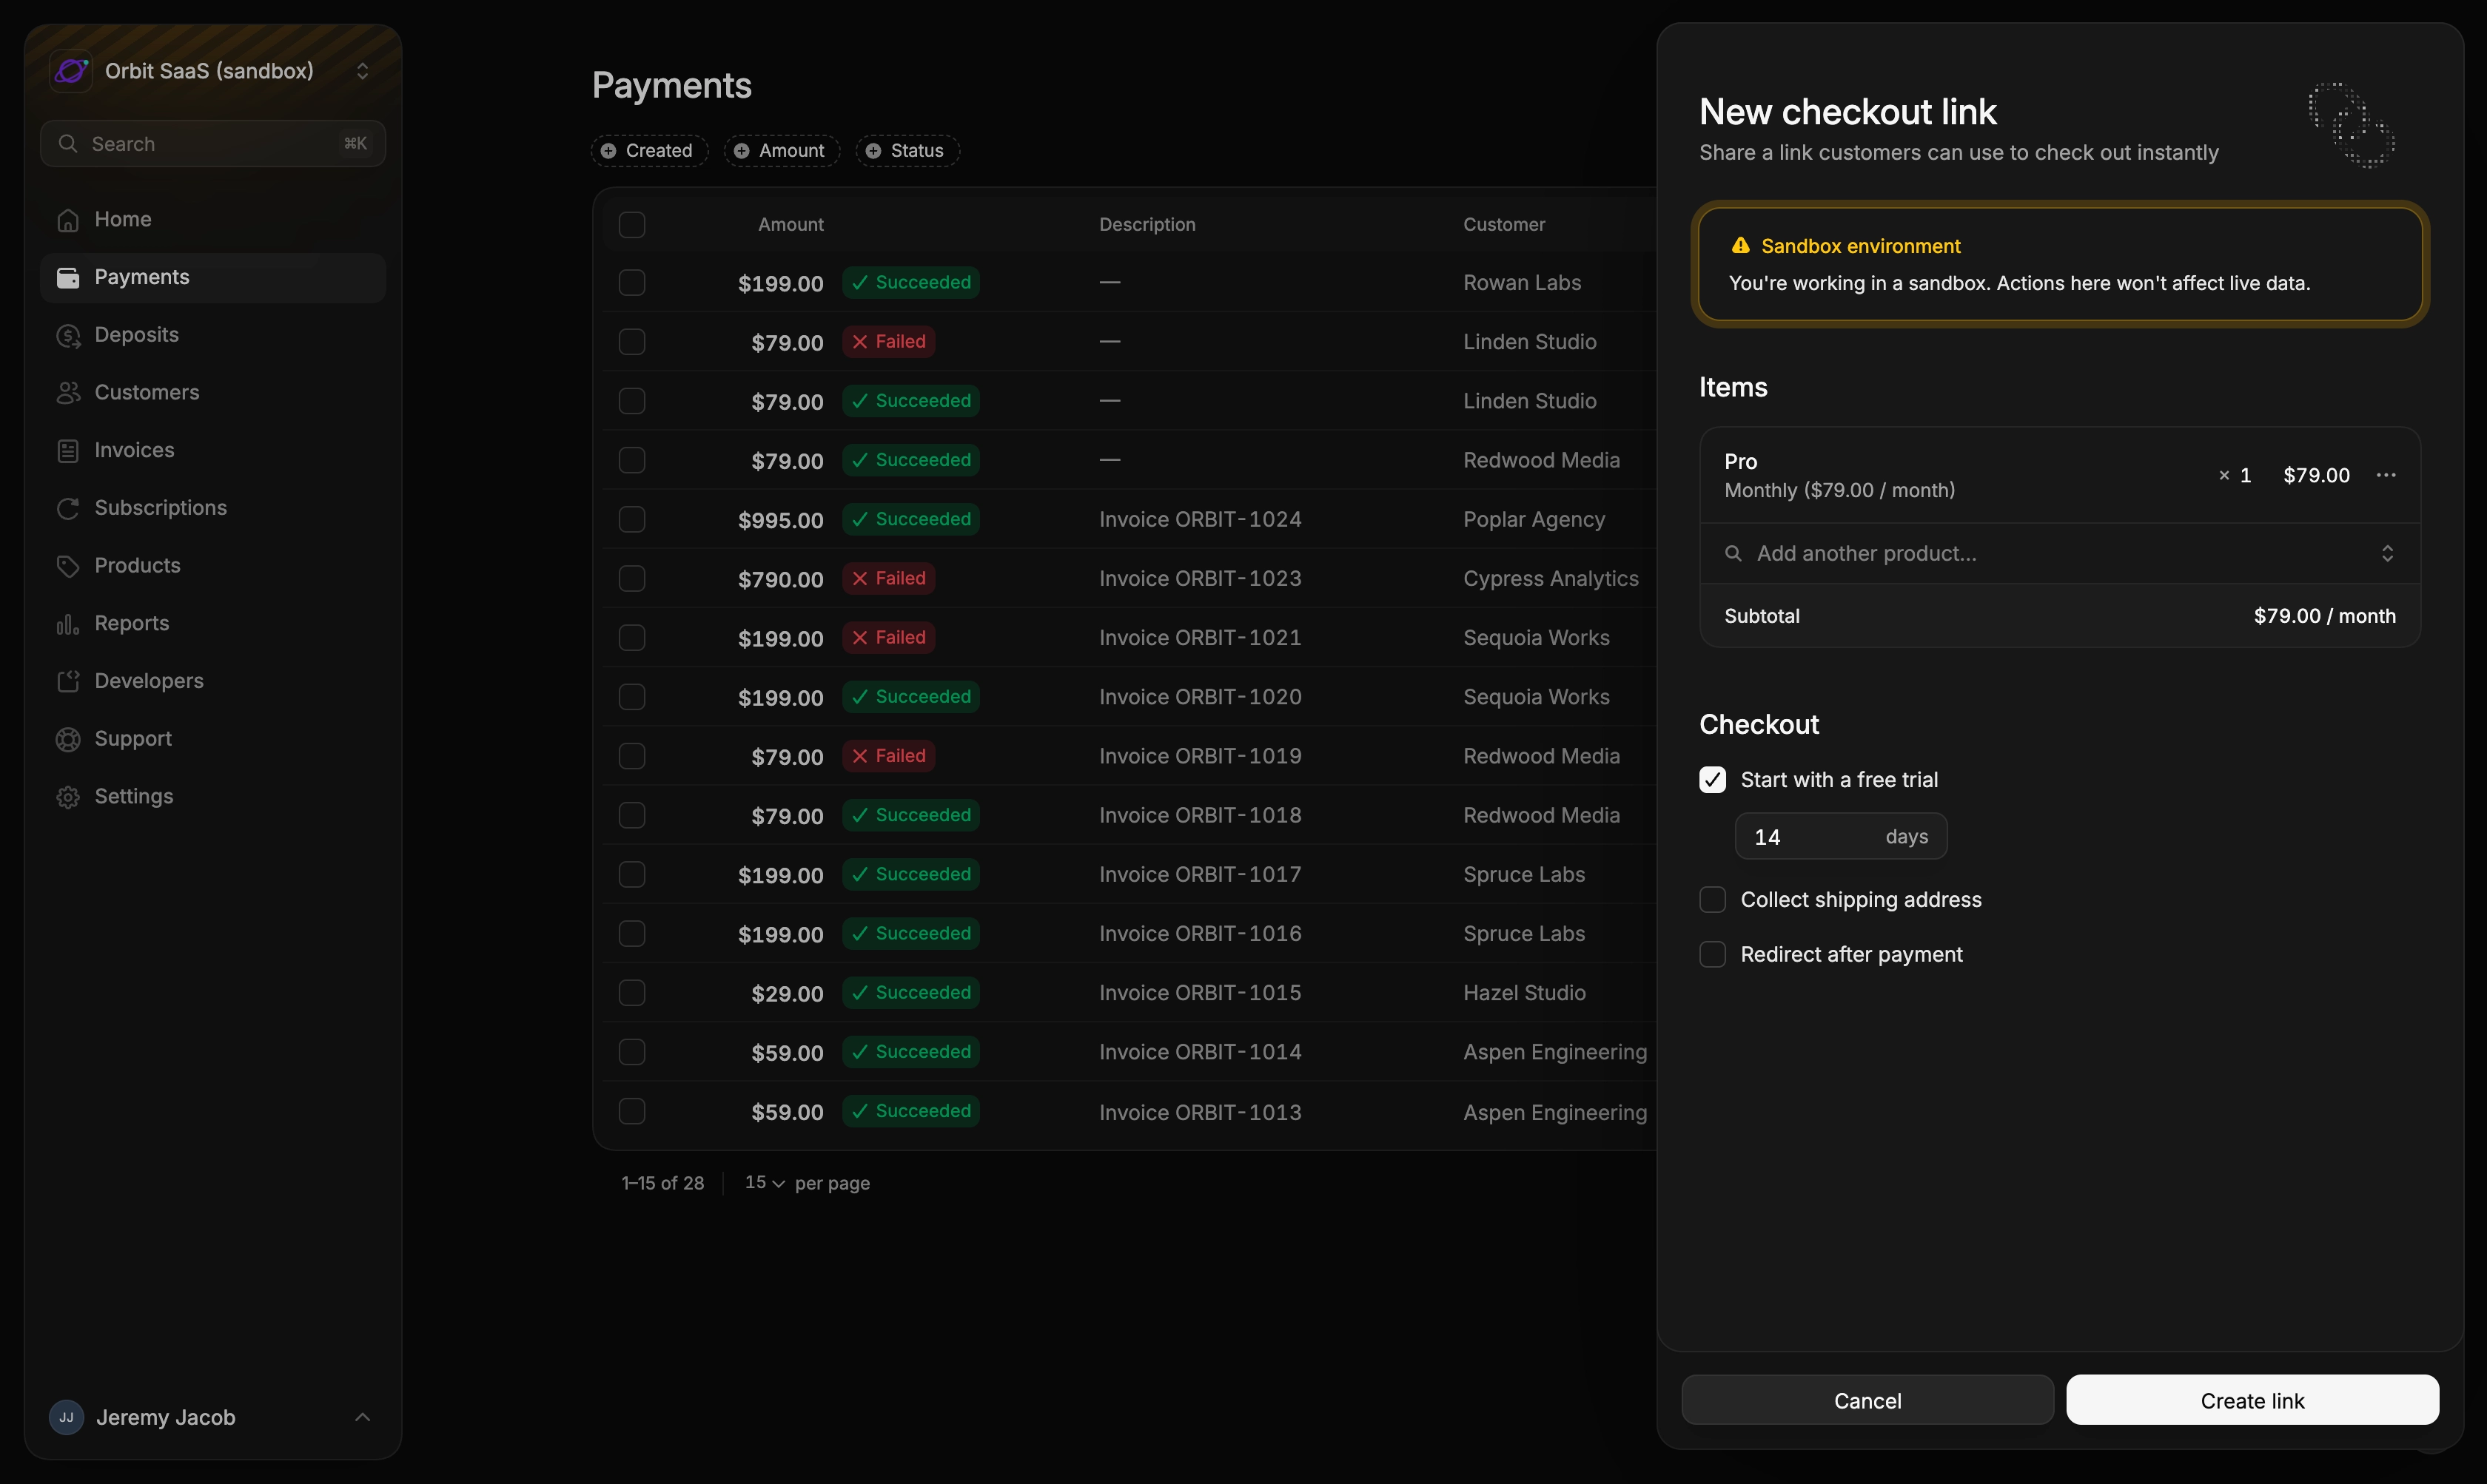Enable Redirect after payment
The height and width of the screenshot is (1484, 2487).
coord(1713,955)
